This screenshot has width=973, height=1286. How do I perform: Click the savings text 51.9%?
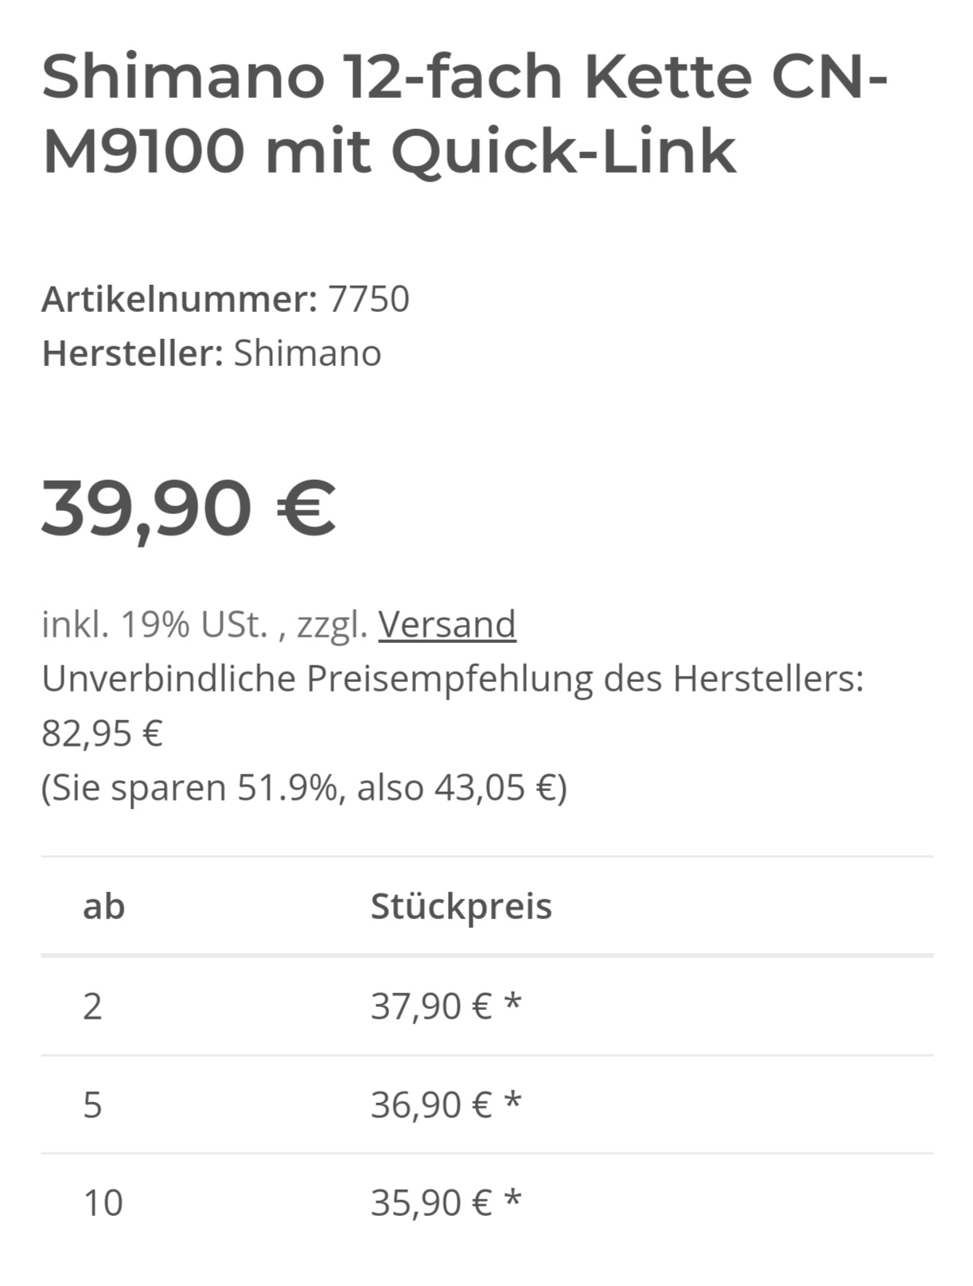pos(288,788)
